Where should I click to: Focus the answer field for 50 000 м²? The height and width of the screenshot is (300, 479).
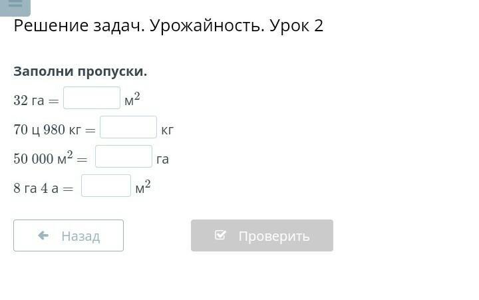[124, 157]
